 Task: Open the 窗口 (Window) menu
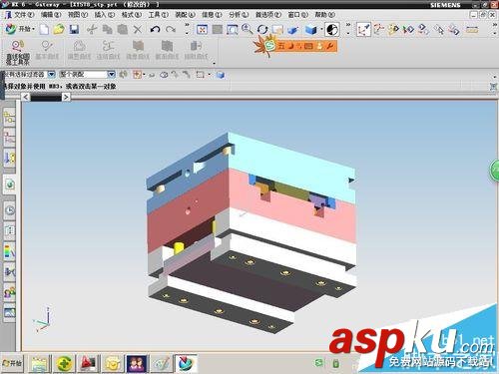[298, 15]
